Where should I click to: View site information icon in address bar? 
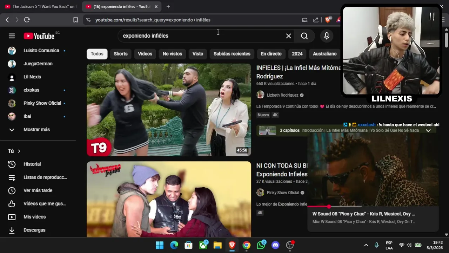[88, 20]
